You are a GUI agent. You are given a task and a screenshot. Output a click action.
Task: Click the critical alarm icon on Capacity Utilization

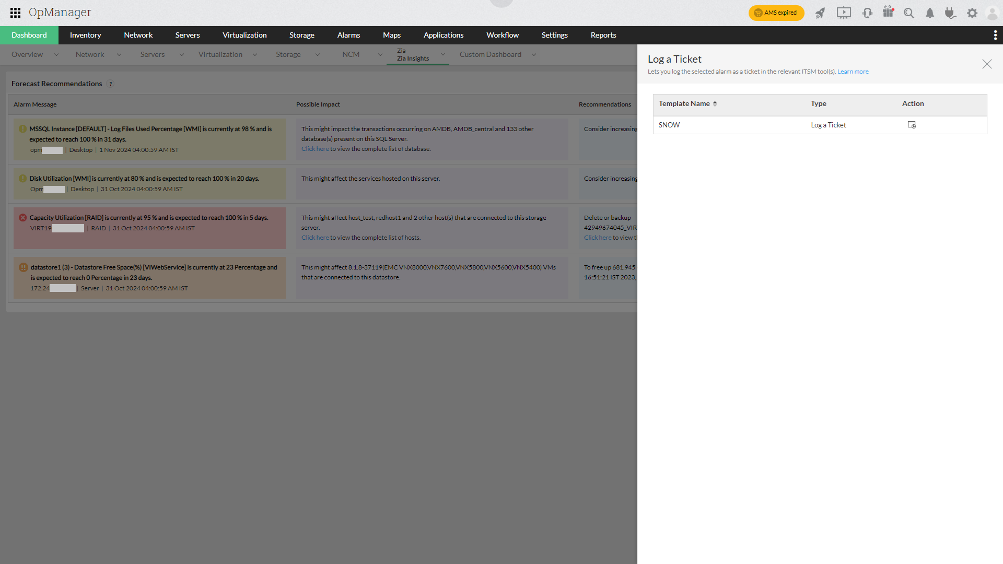click(22, 217)
